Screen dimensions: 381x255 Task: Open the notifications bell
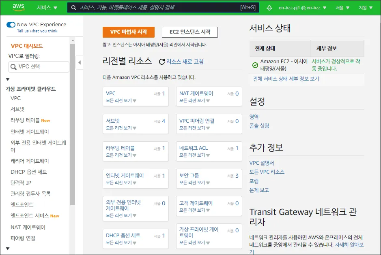point(269,8)
